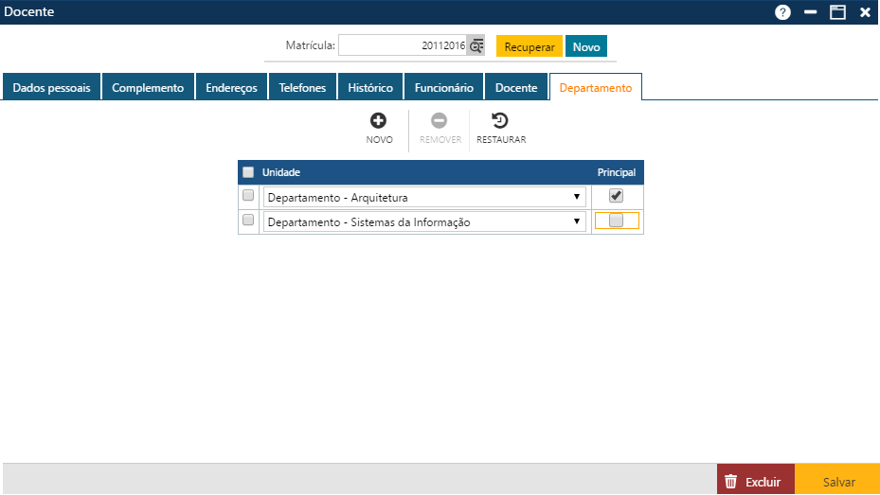Image resolution: width=880 pixels, height=495 pixels.
Task: Open the Endereços tab
Action: [x=232, y=87]
